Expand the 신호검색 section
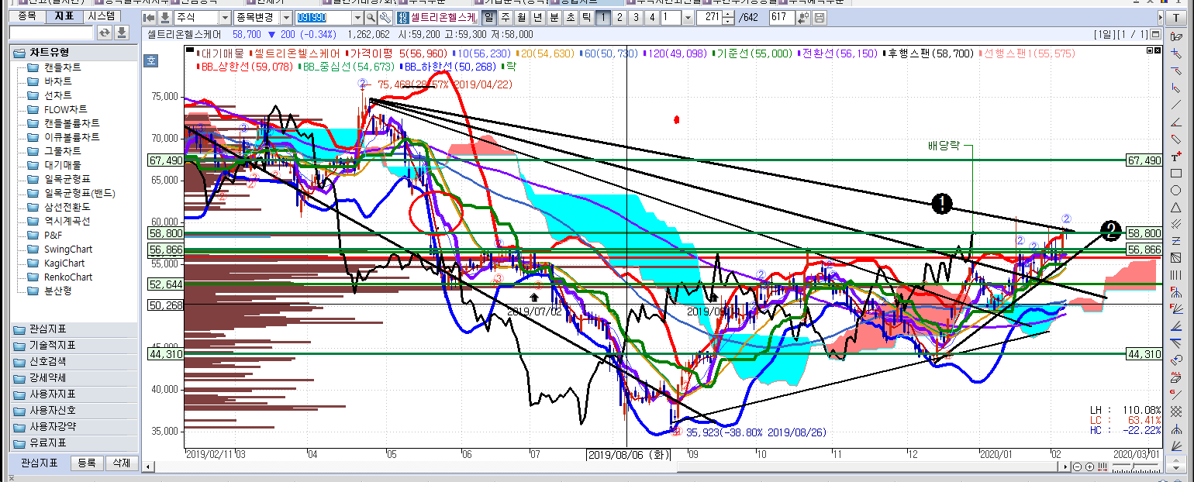The width and height of the screenshot is (1194, 482). pyautogui.click(x=74, y=361)
